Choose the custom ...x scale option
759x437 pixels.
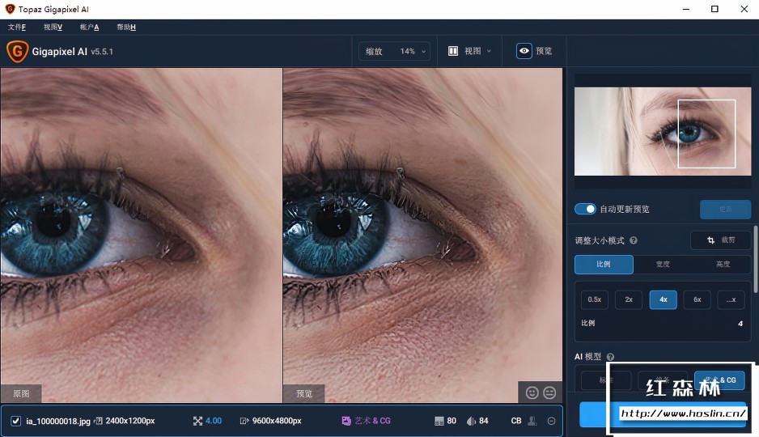[x=731, y=299]
